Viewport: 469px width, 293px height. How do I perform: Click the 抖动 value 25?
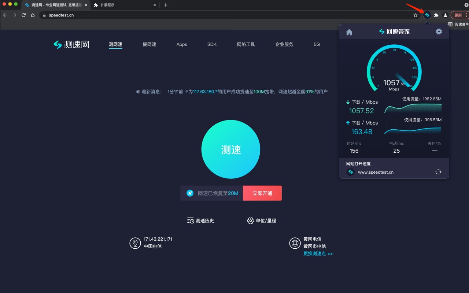pyautogui.click(x=396, y=151)
